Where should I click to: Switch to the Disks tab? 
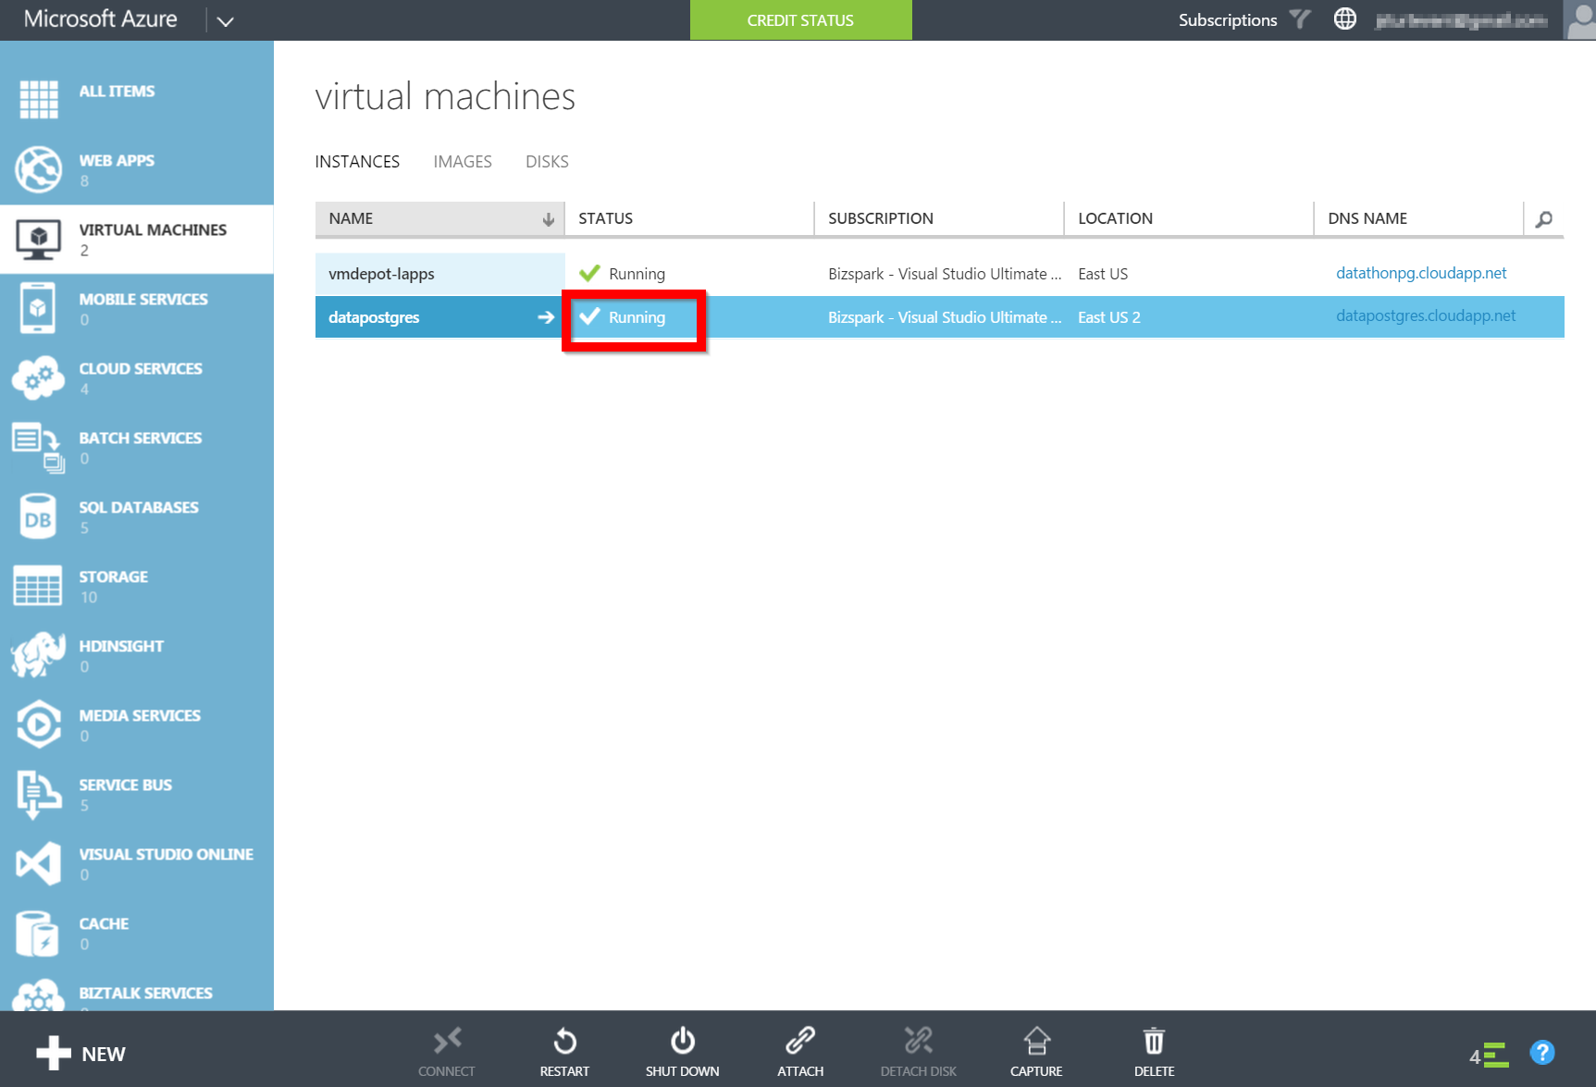coord(547,162)
